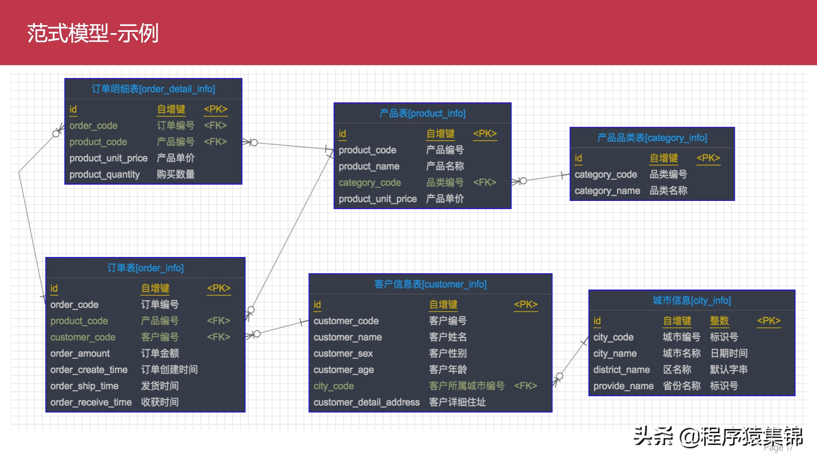
Task: Select the 订单明细表[order_detail_info] table header
Action: click(x=153, y=89)
